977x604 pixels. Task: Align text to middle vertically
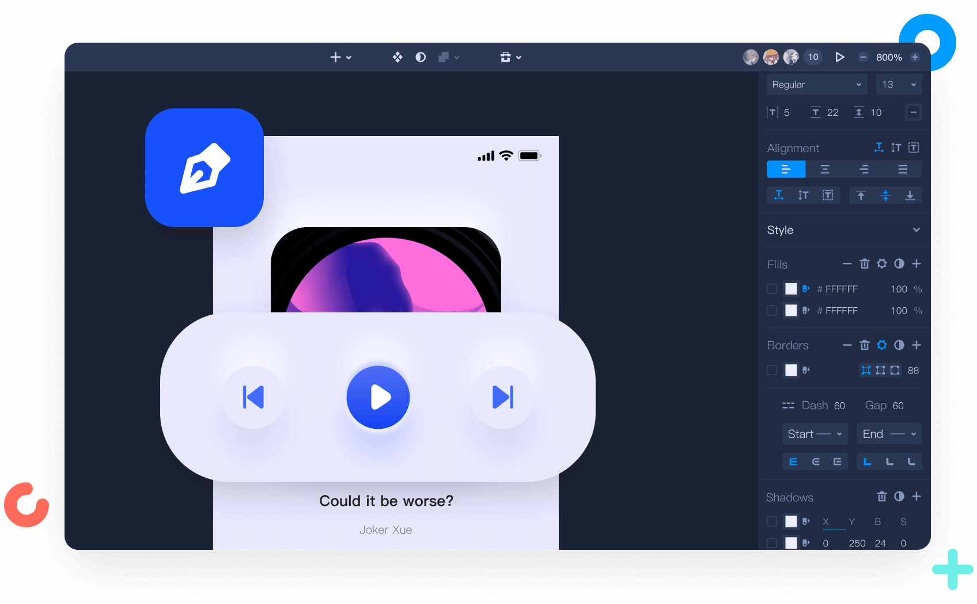[885, 195]
